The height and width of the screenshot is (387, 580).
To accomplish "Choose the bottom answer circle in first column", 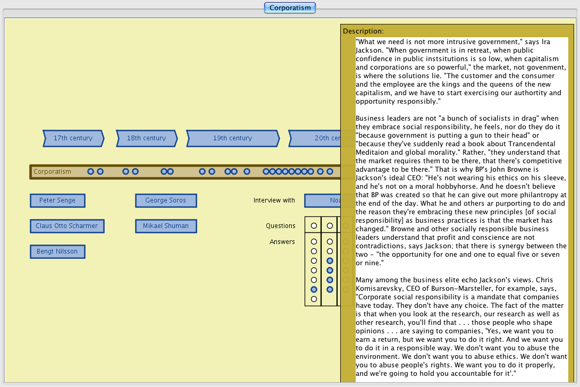I will tap(314, 299).
